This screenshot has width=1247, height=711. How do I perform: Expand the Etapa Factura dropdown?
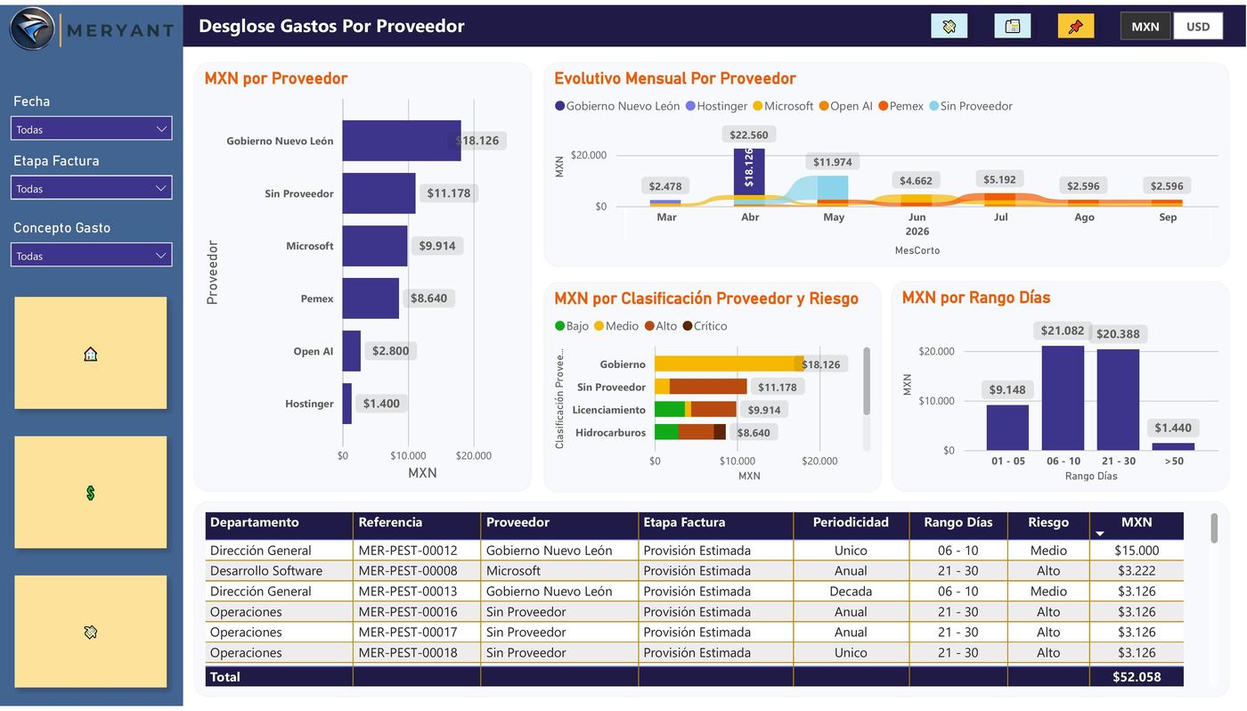click(91, 189)
